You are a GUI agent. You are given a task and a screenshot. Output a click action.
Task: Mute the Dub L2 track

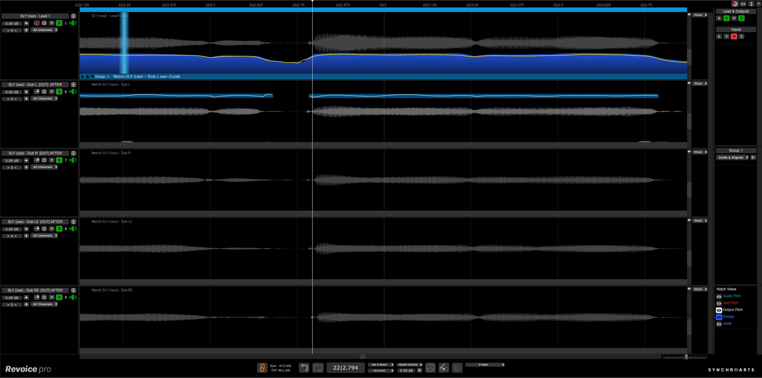pyautogui.click(x=51, y=229)
